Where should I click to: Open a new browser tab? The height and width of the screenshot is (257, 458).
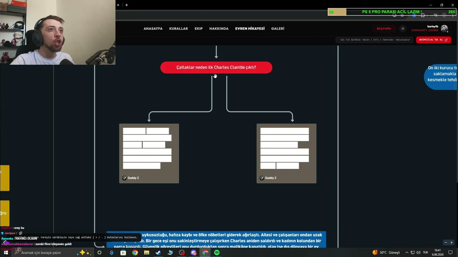point(127,5)
